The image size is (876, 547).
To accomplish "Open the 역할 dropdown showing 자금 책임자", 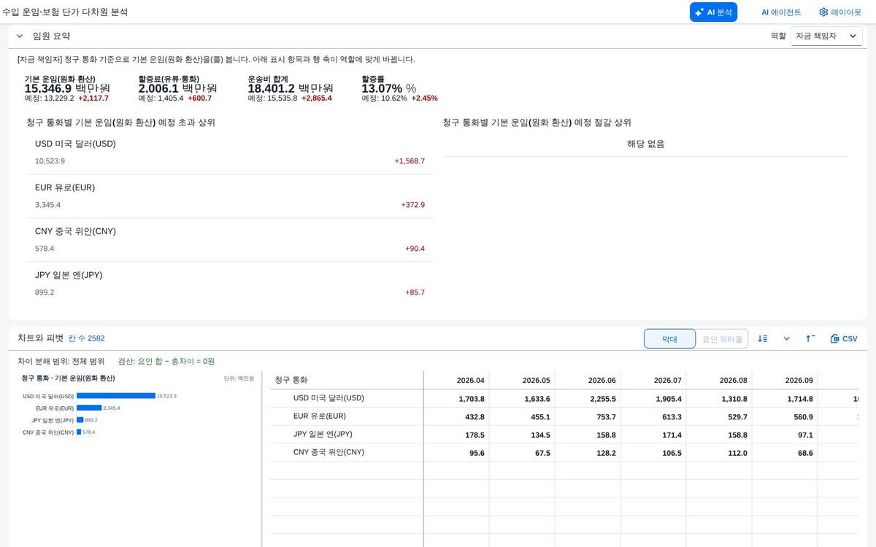I will click(x=826, y=36).
